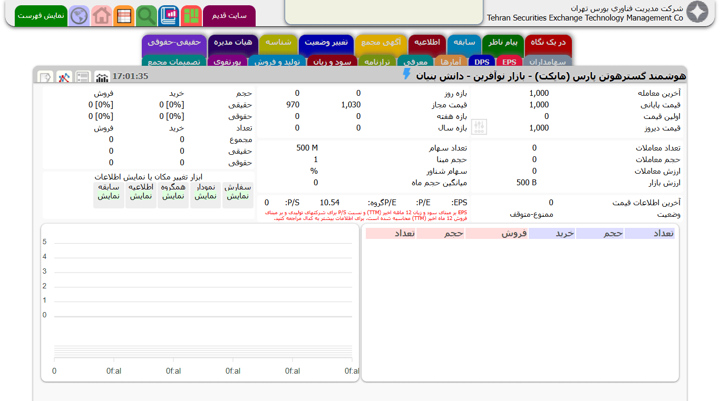Image resolution: width=720 pixels, height=401 pixels.
Task: Open the تصمیمات مجمع tab
Action: point(173,61)
